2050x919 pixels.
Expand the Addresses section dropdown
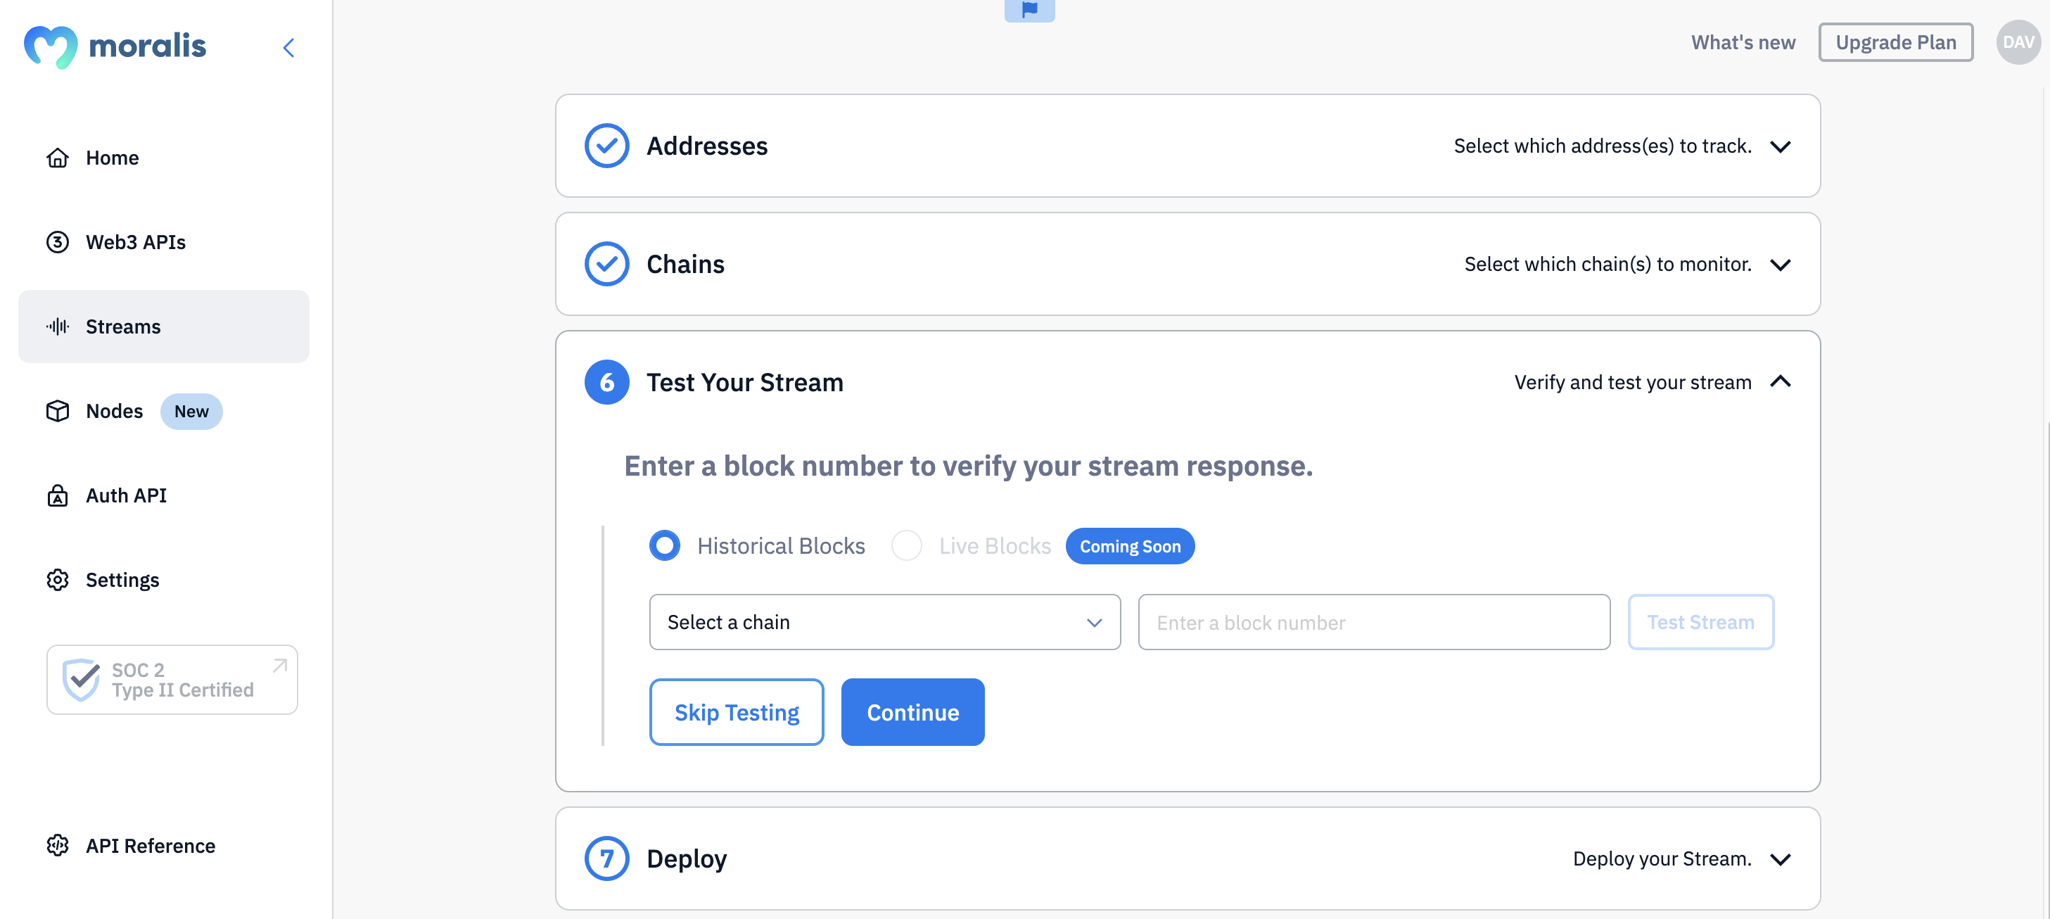tap(1781, 145)
